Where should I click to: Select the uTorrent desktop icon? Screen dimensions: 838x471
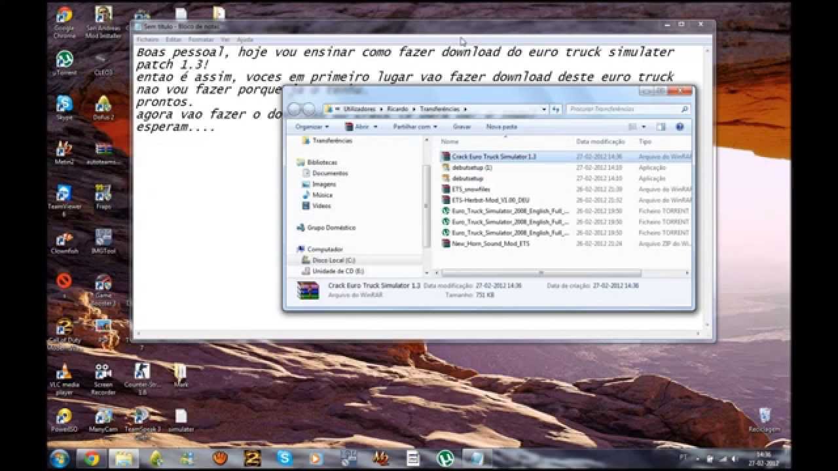pos(64,63)
